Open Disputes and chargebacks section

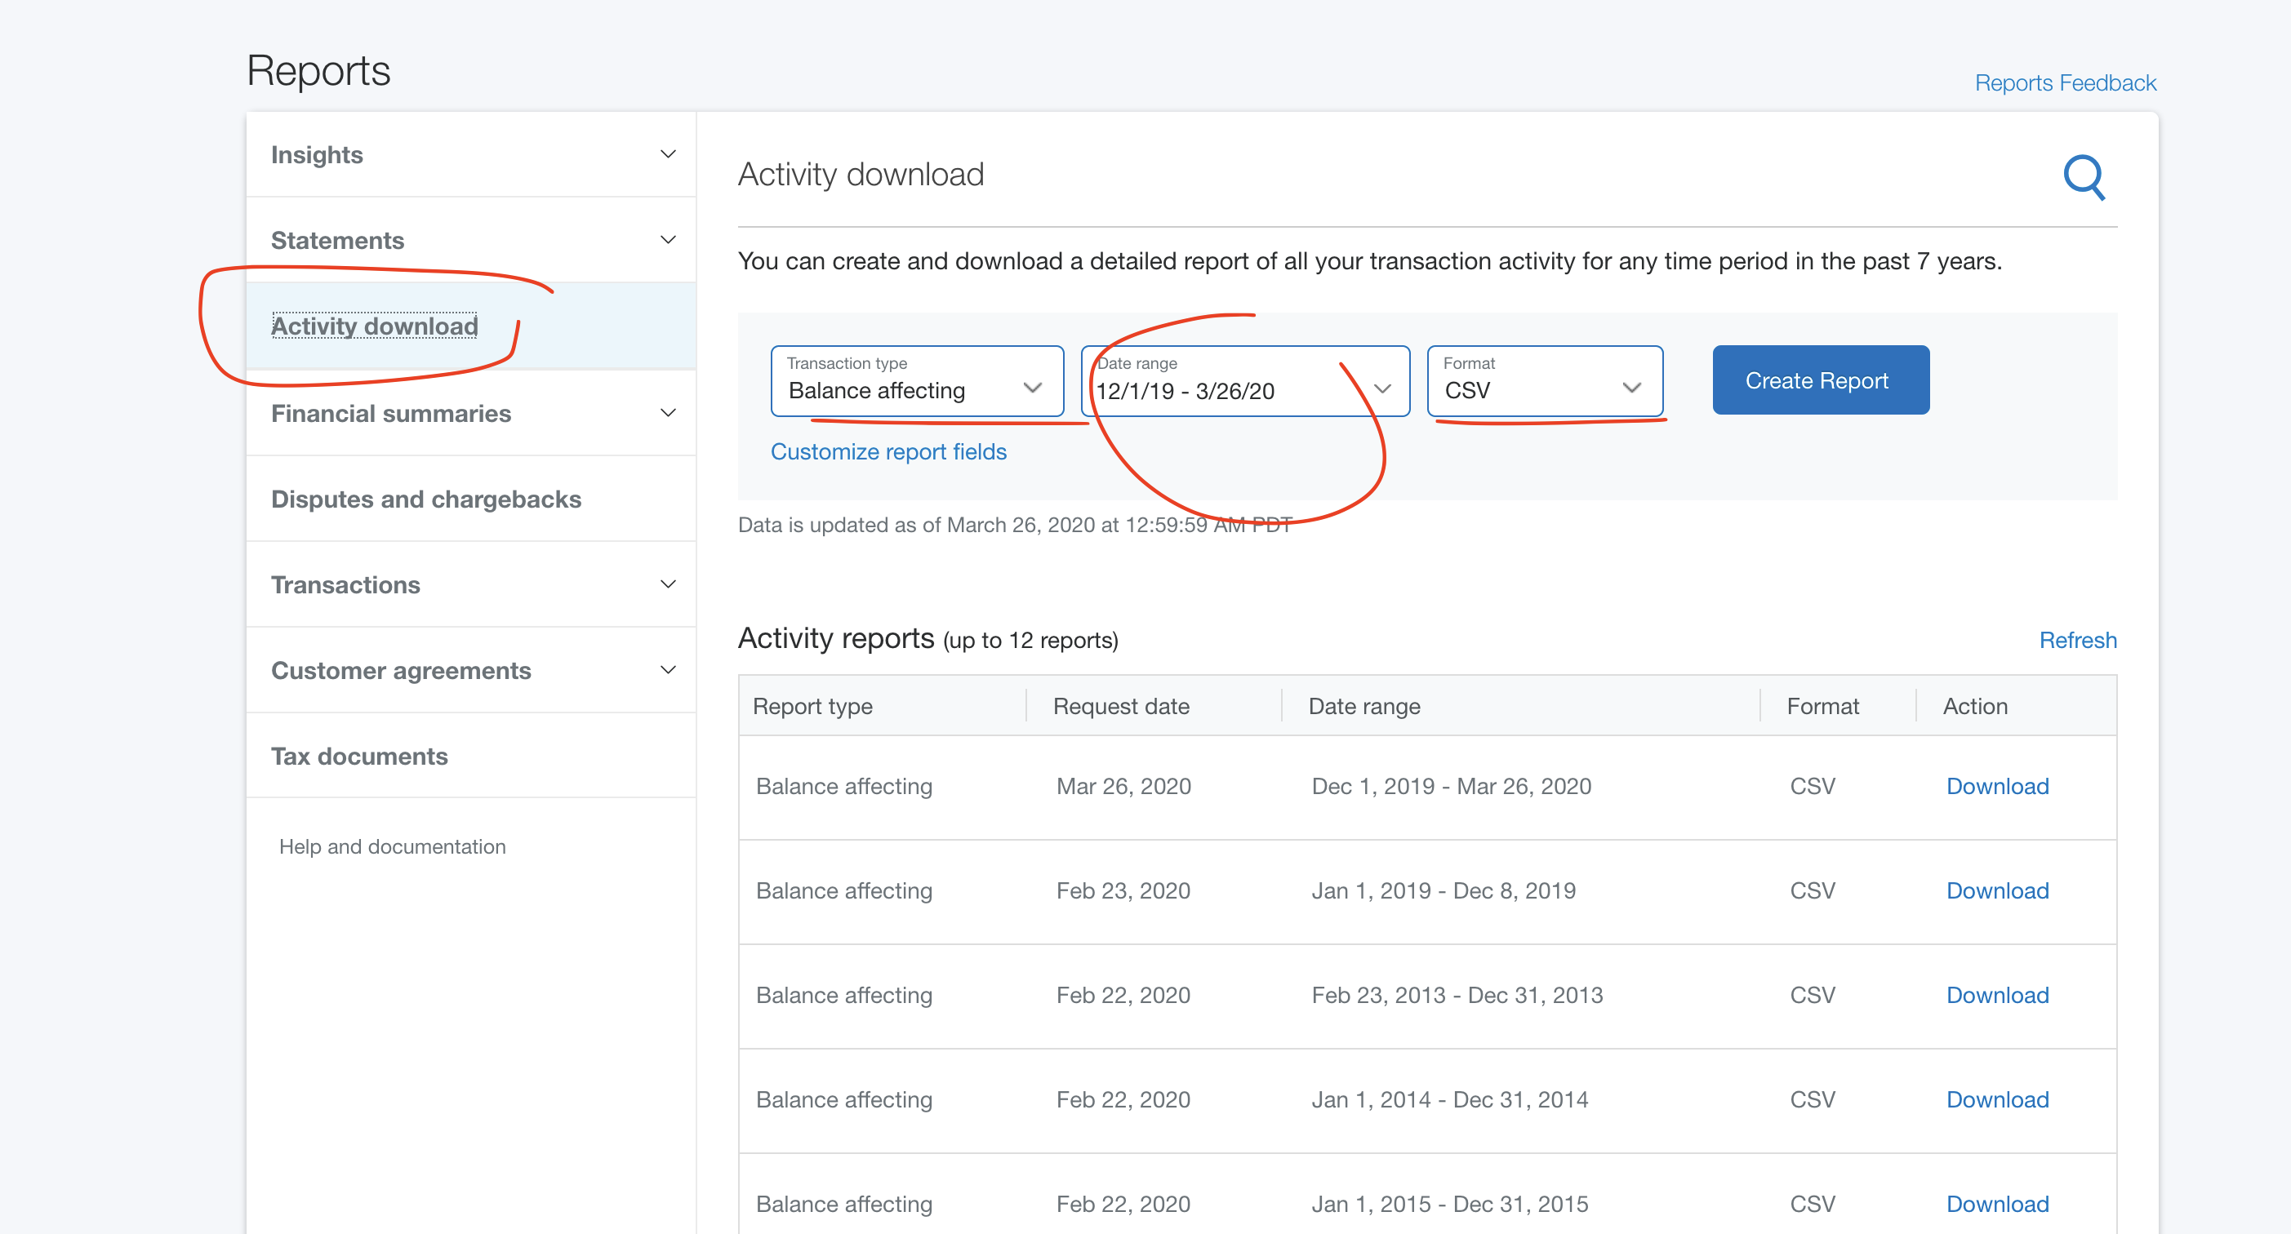426,499
